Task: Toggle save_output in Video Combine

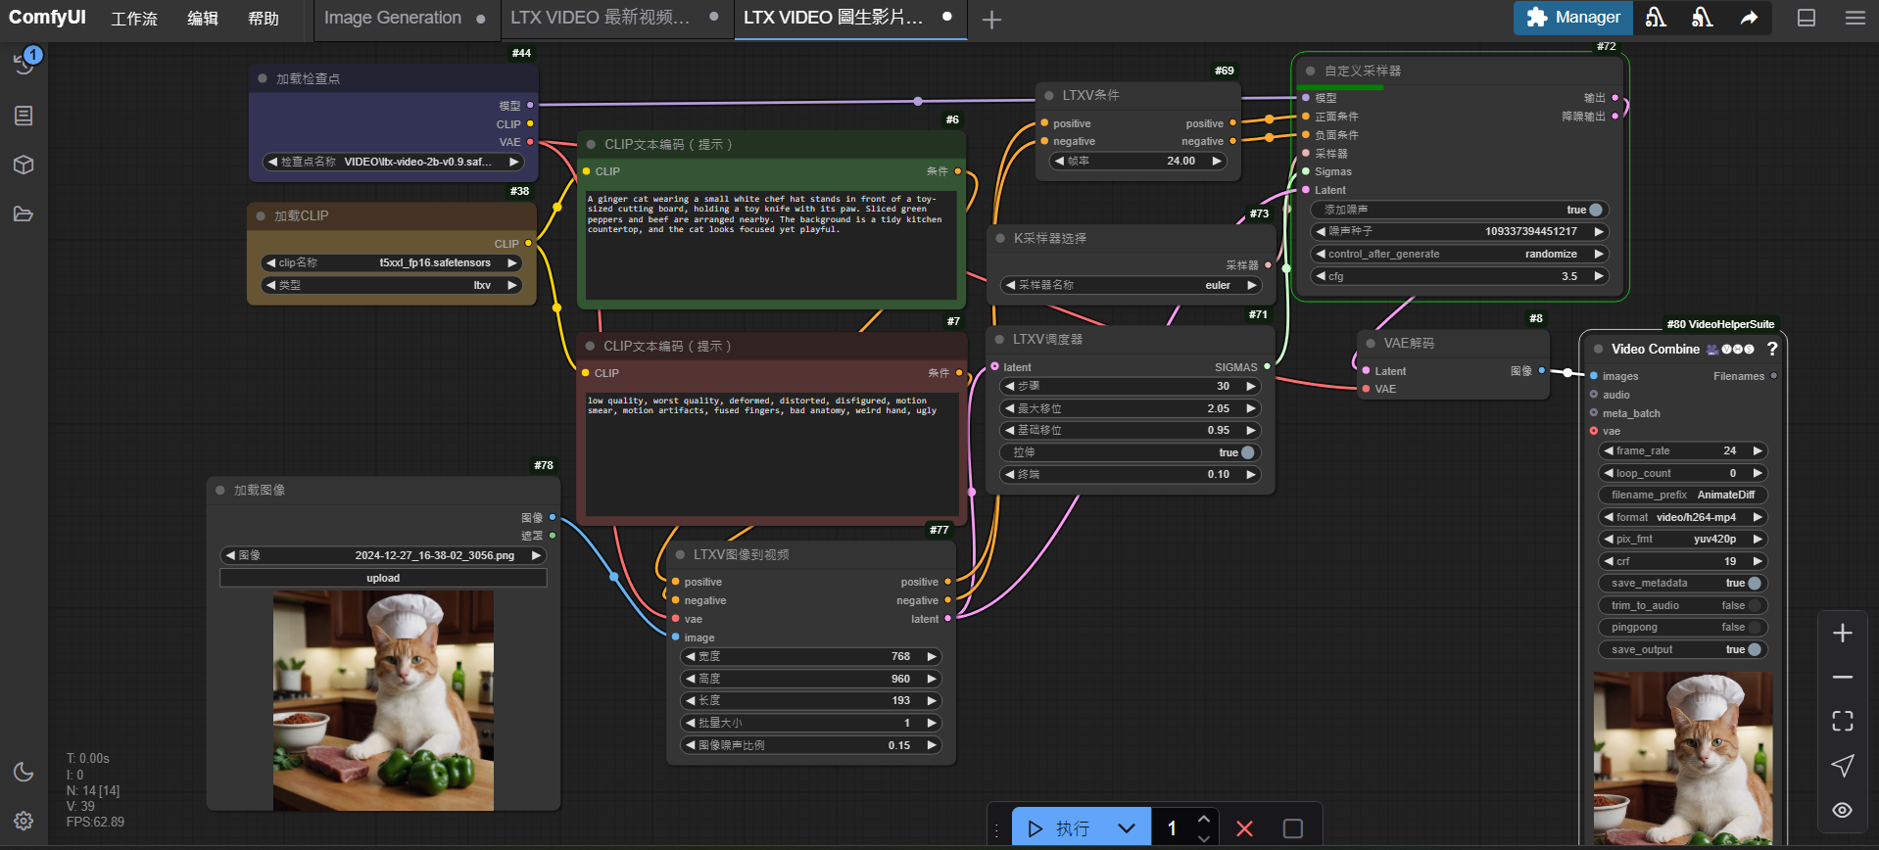Action: coord(1754,649)
